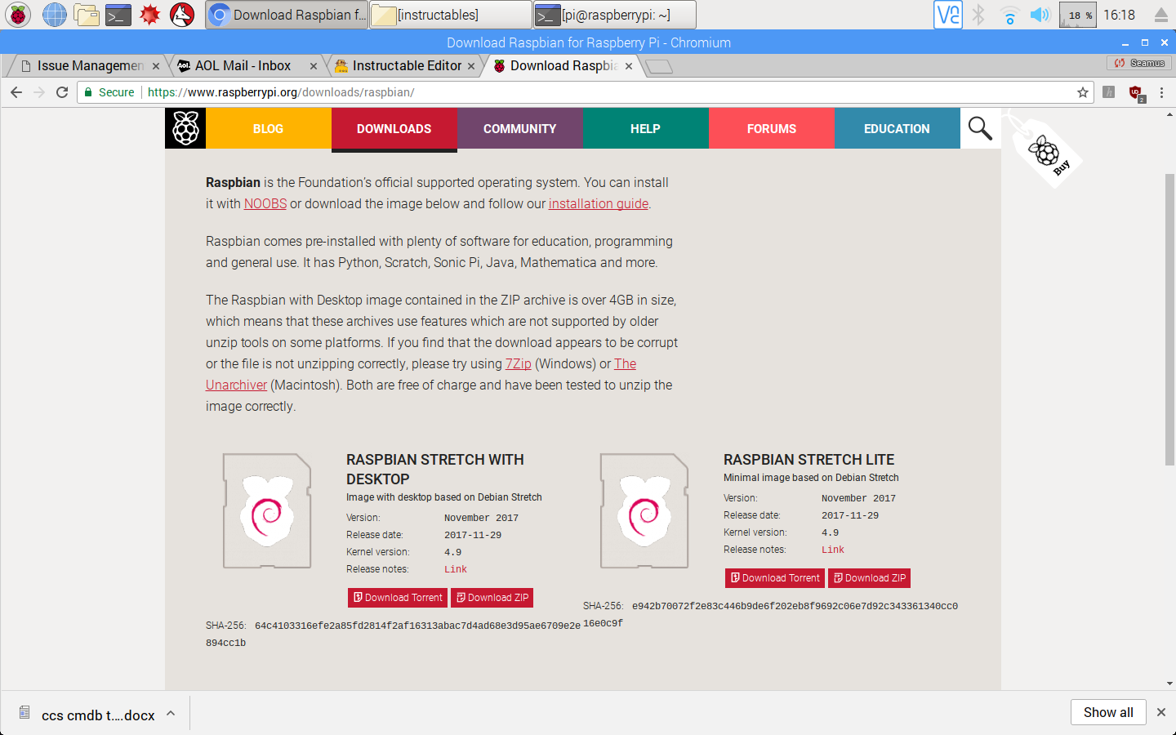Expand the ccs cmdb docx download menu
The width and height of the screenshot is (1176, 735).
coord(171,713)
